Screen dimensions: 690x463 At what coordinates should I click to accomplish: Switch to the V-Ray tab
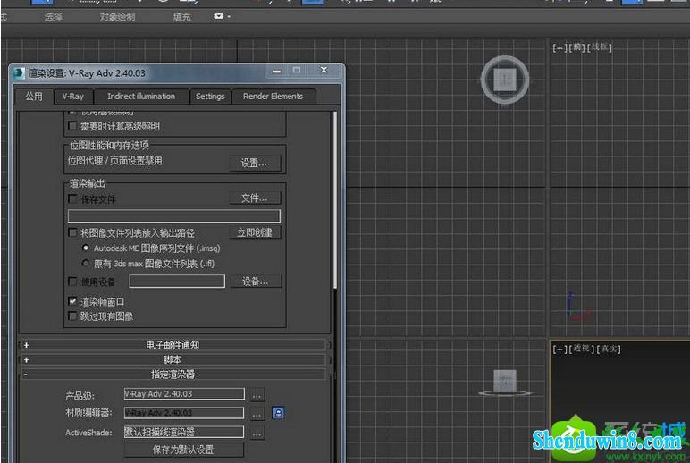click(73, 97)
